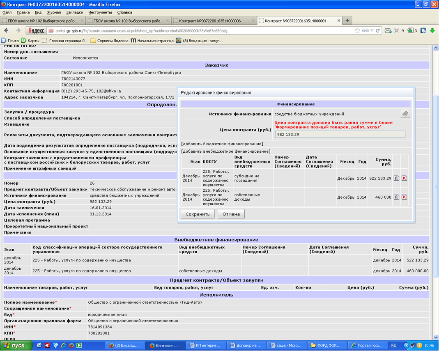Click the page scrollbar up arrow

coord(436,48)
